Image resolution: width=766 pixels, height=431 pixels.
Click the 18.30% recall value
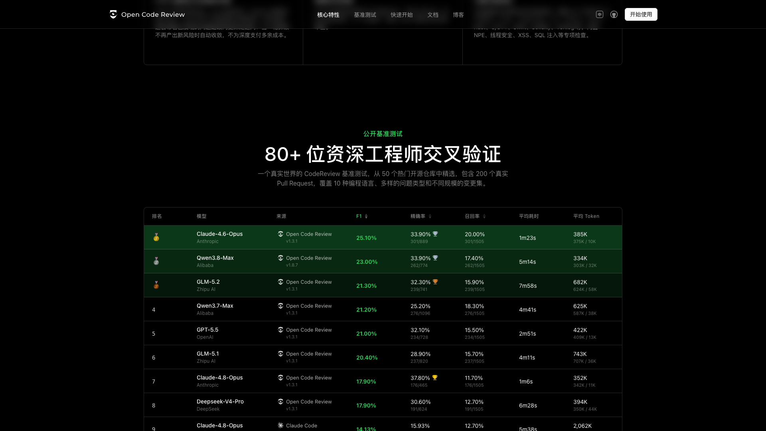pos(474,306)
